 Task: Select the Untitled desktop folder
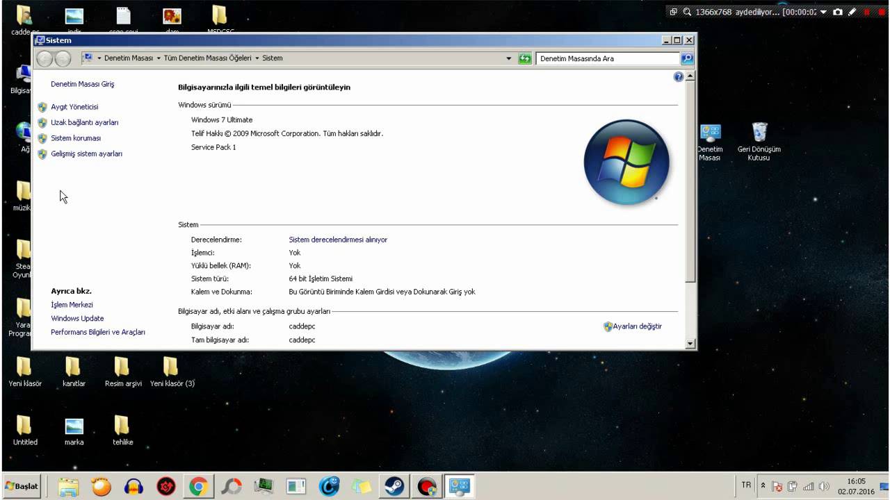[x=25, y=431]
